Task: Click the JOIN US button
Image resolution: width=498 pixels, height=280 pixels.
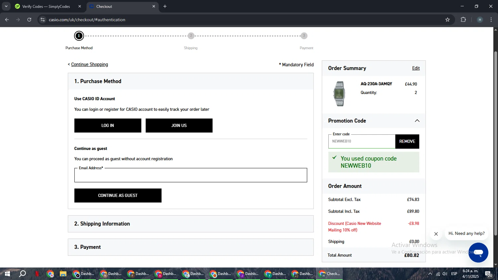Action: point(179,125)
